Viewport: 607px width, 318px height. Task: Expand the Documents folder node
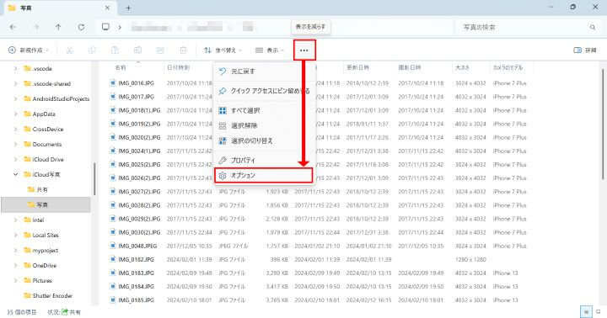(15, 144)
